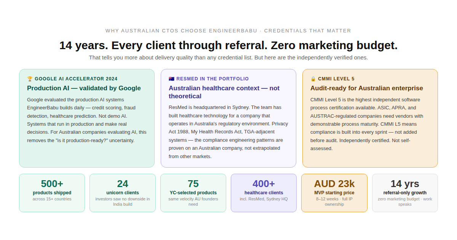Click the "AUD 23k" statistic value
457x240 pixels.
[x=334, y=184]
